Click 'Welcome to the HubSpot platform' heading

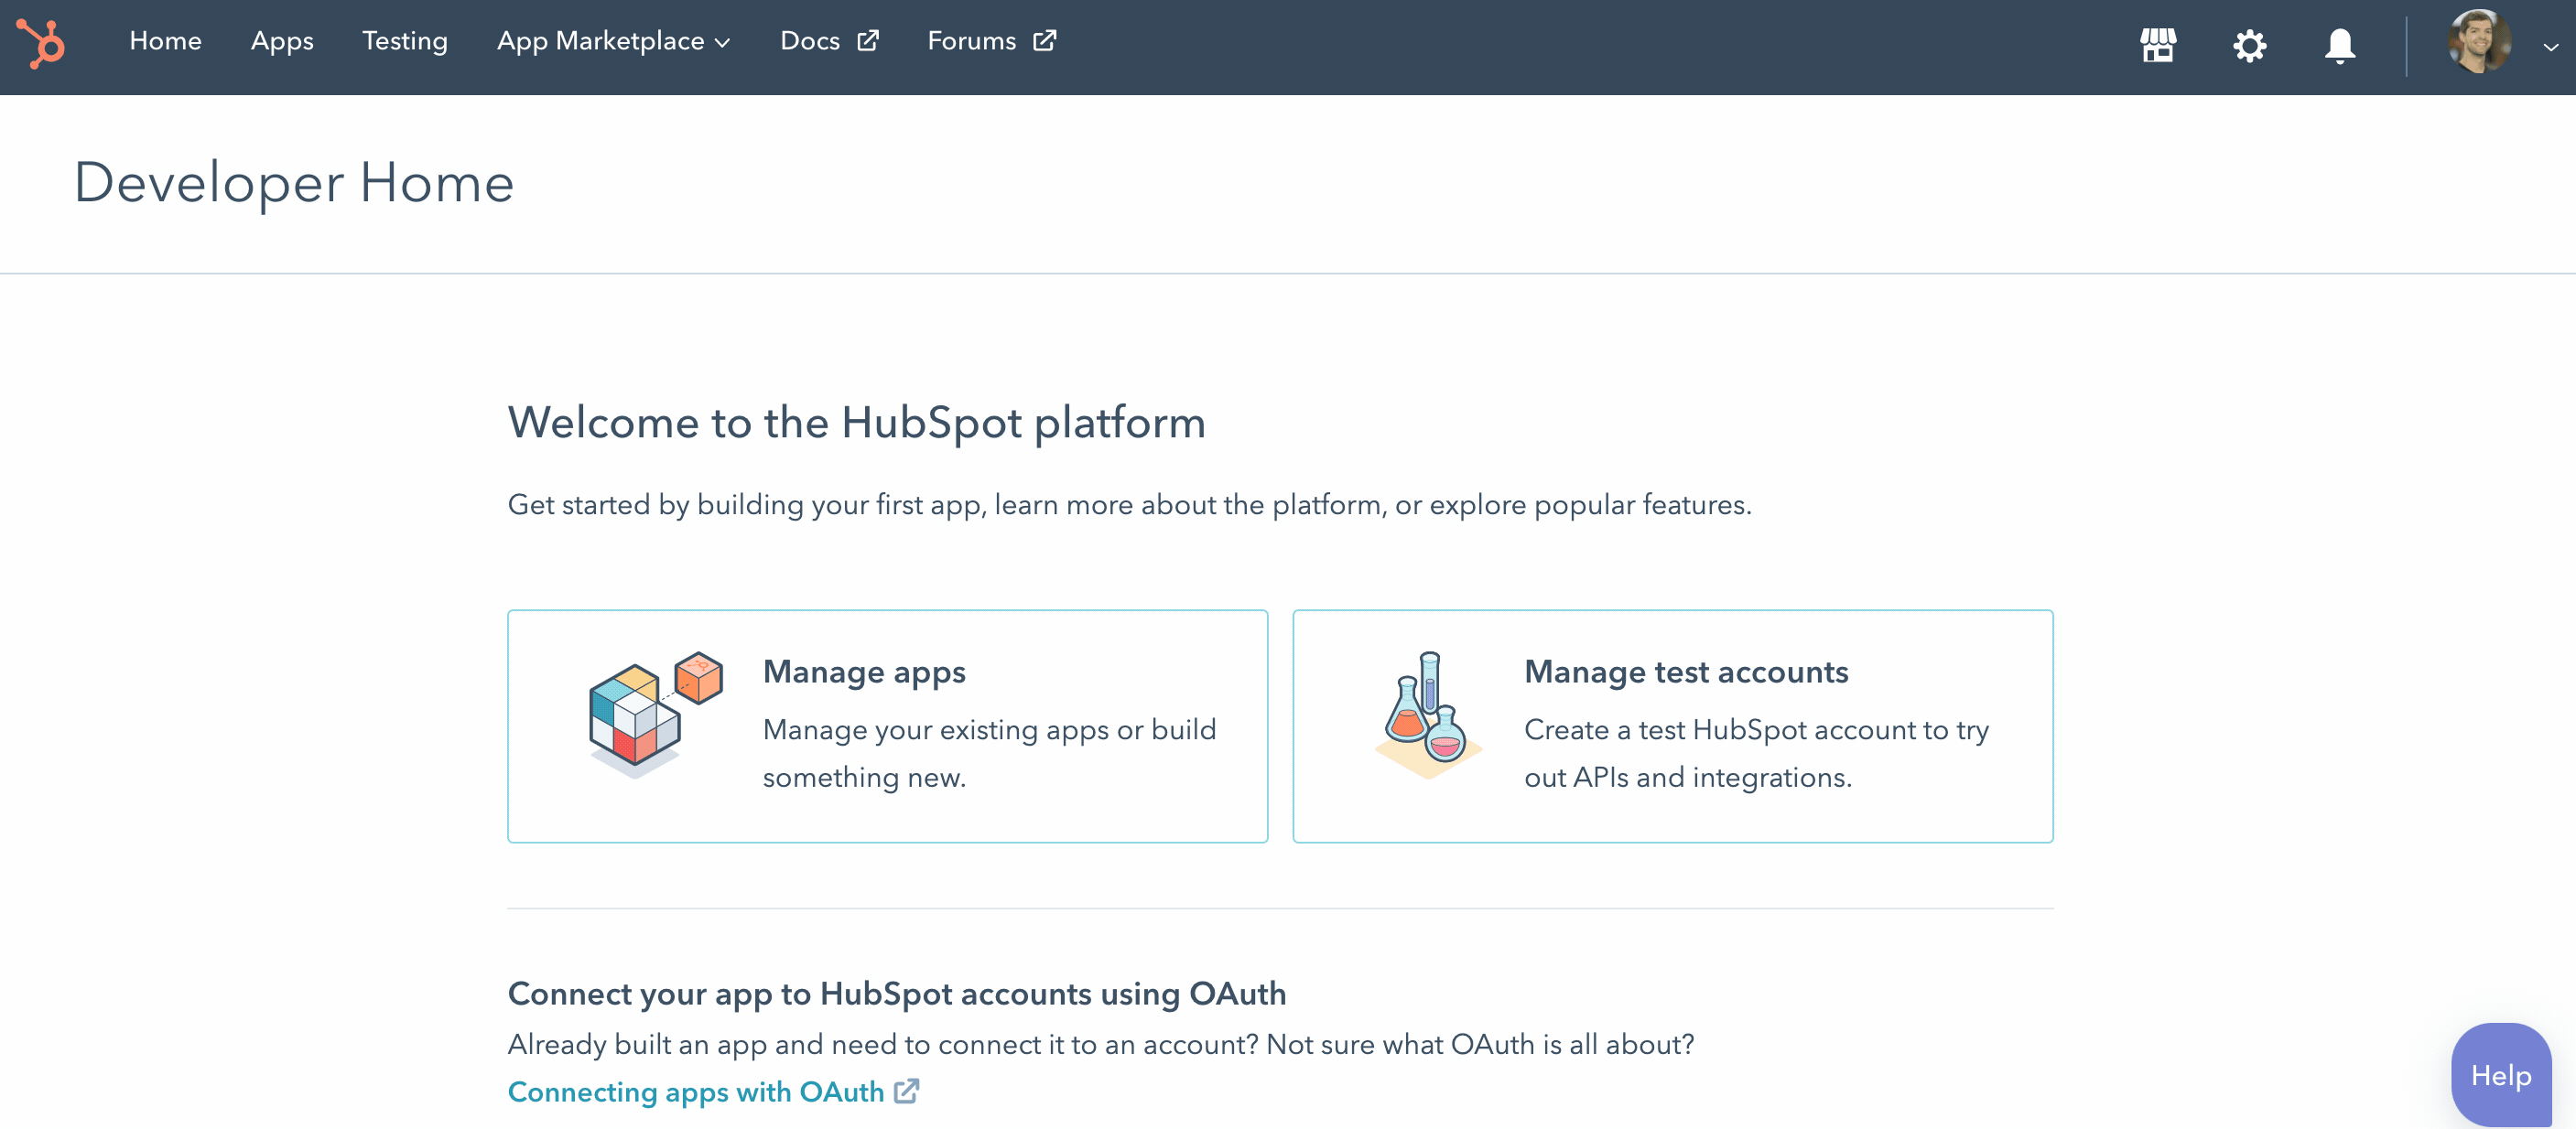click(856, 423)
